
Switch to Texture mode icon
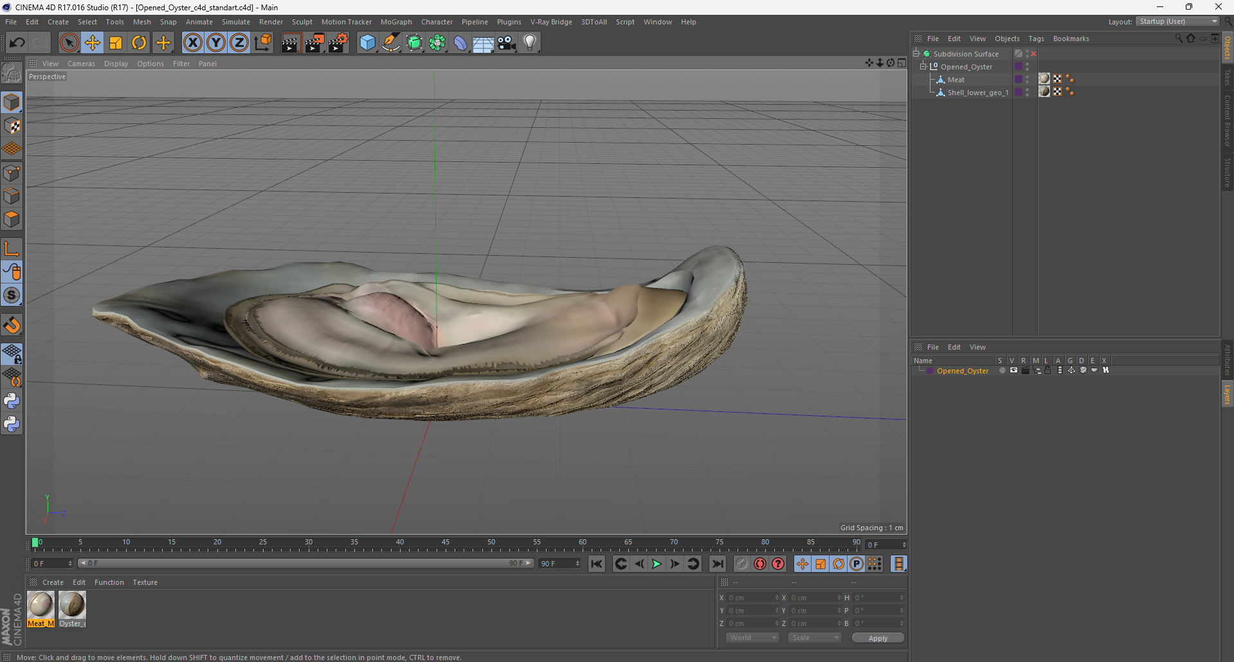(x=12, y=126)
